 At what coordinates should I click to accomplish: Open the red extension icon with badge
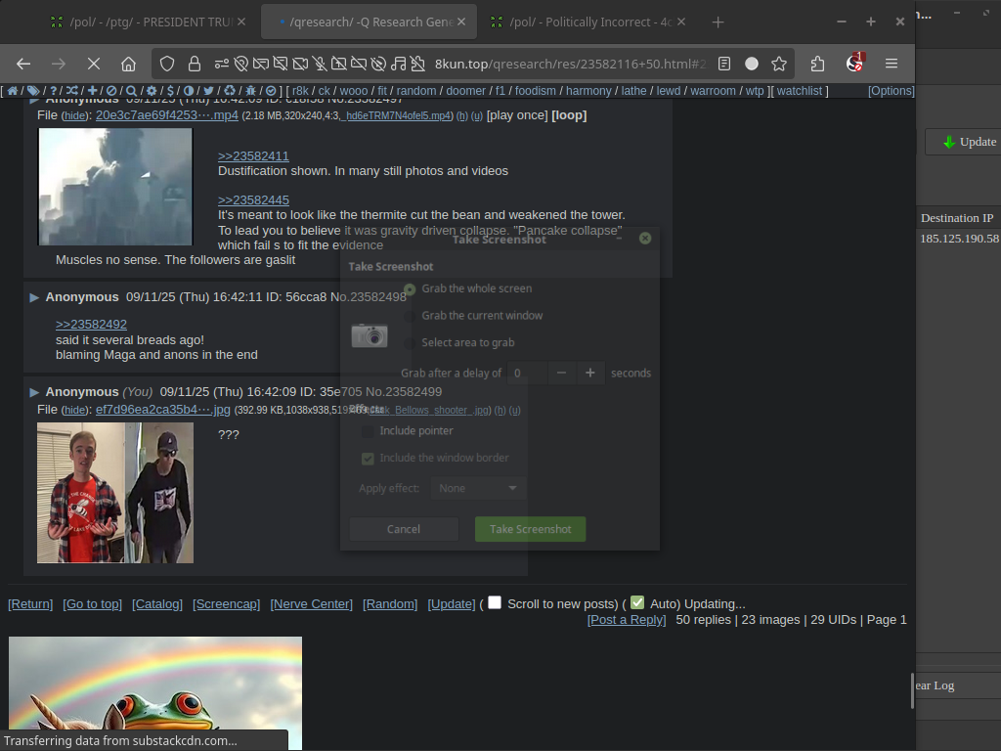[x=854, y=63]
